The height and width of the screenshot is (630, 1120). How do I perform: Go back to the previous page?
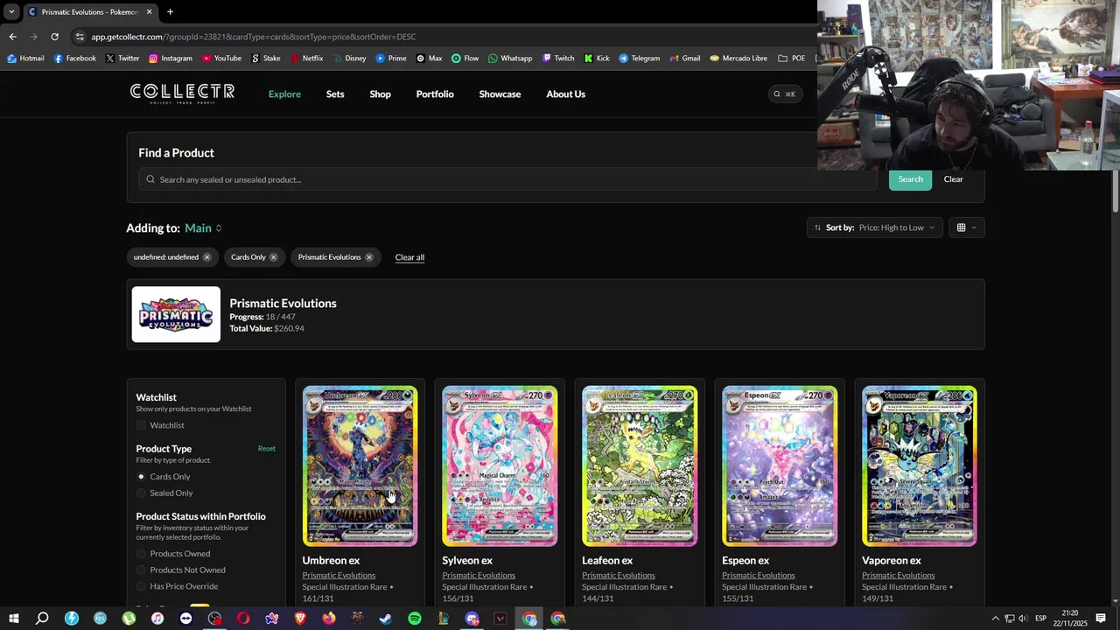pyautogui.click(x=12, y=37)
